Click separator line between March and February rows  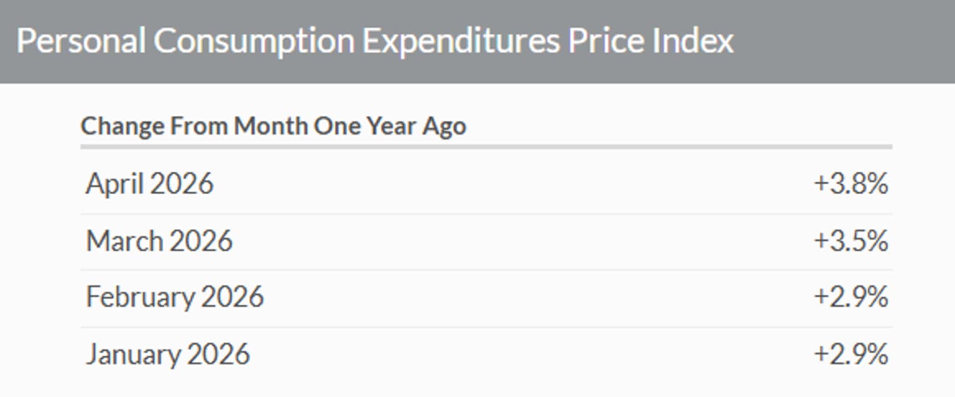[486, 270]
